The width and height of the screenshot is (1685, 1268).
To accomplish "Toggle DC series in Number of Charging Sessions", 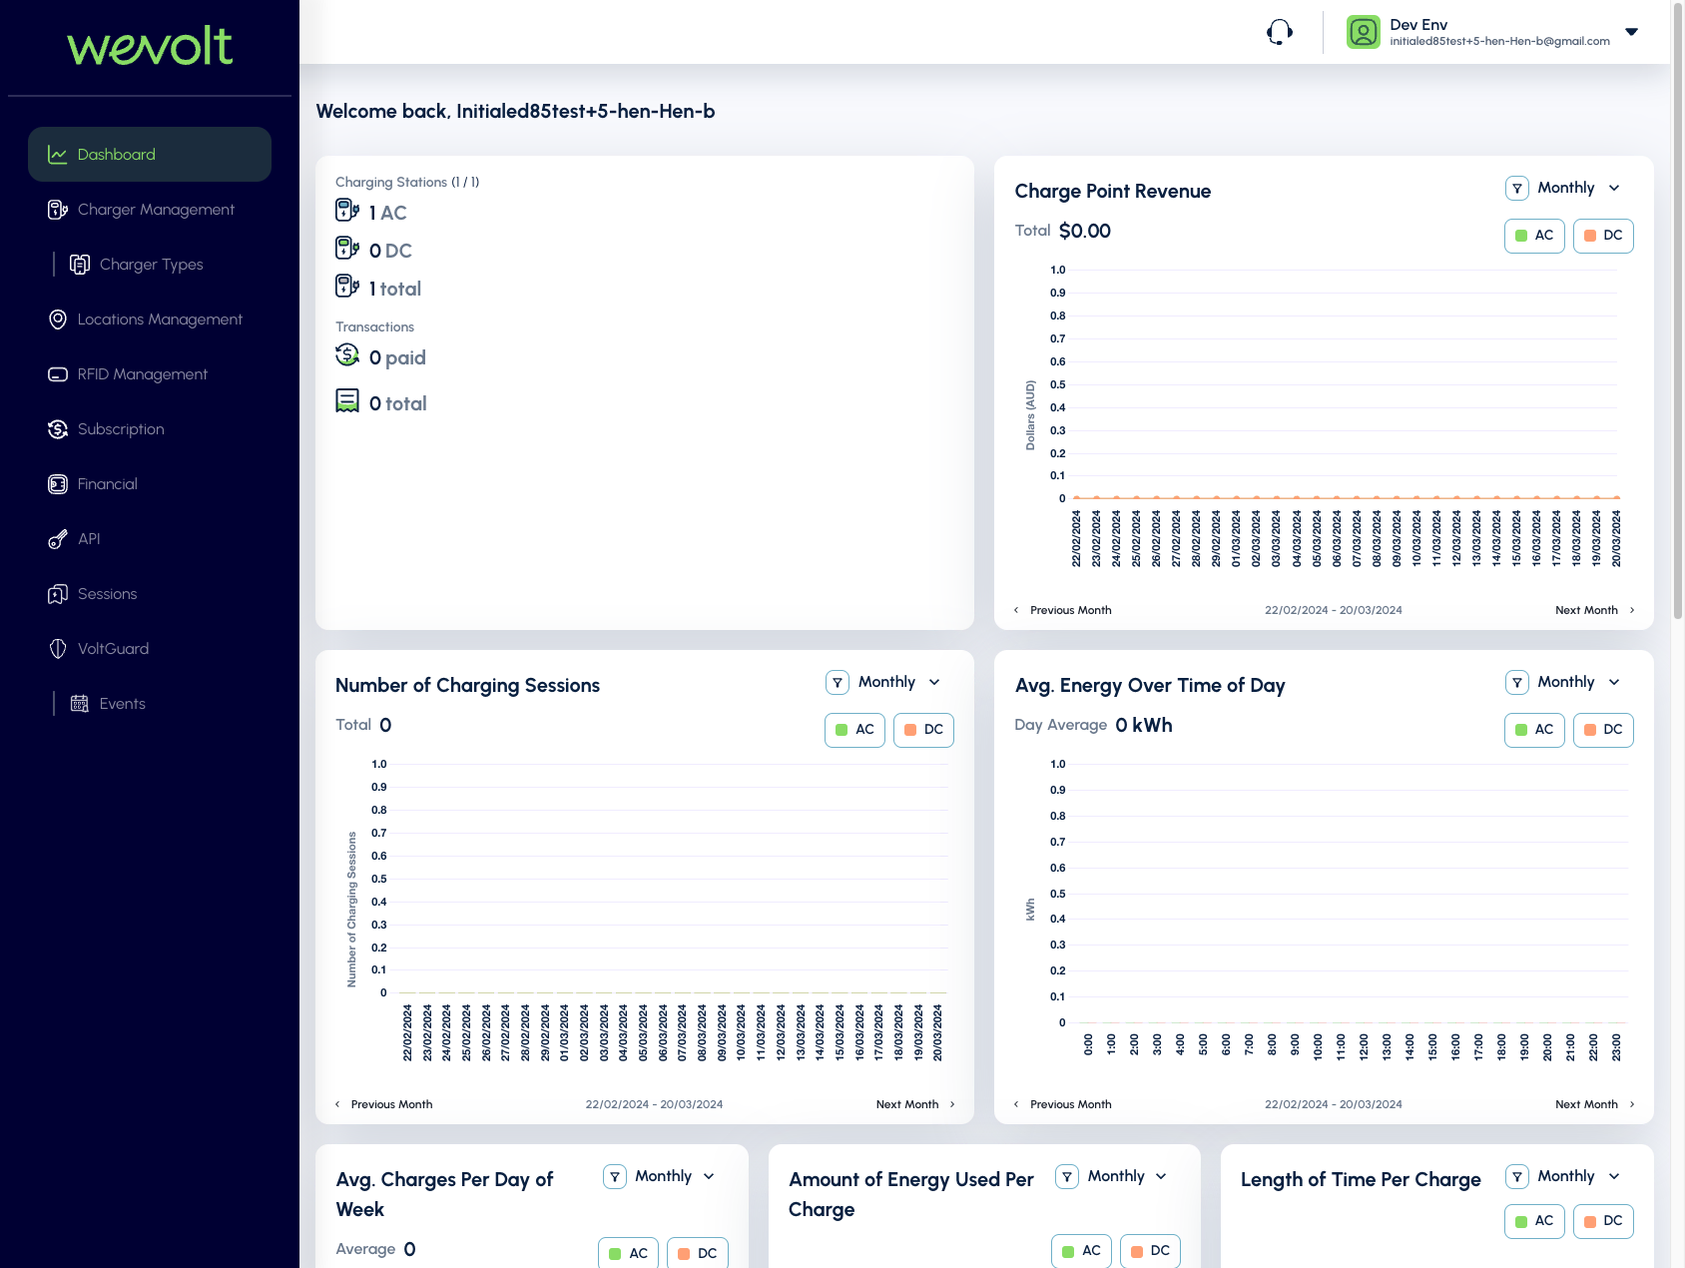I will click(x=923, y=730).
